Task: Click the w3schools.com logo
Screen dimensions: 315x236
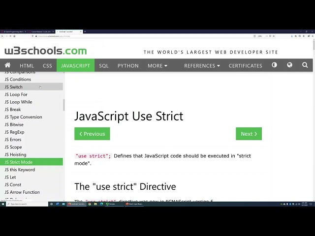Action: [x=46, y=51]
